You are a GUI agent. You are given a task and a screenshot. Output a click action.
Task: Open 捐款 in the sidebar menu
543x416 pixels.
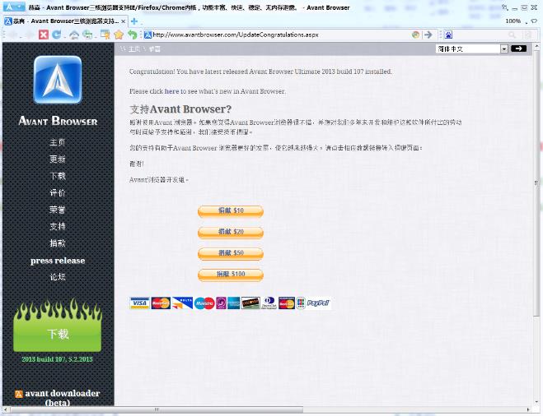pyautogui.click(x=58, y=243)
